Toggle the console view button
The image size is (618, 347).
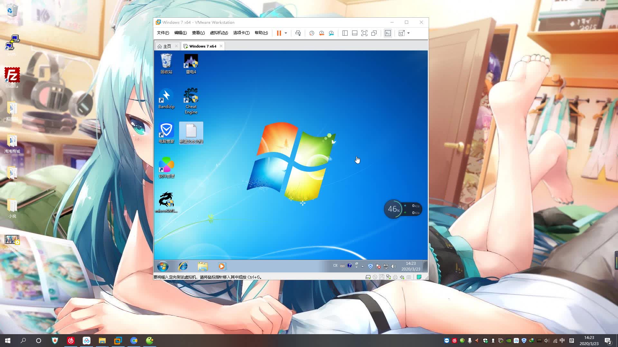[388, 33]
